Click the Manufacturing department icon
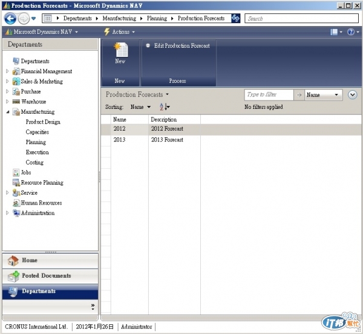 point(16,112)
